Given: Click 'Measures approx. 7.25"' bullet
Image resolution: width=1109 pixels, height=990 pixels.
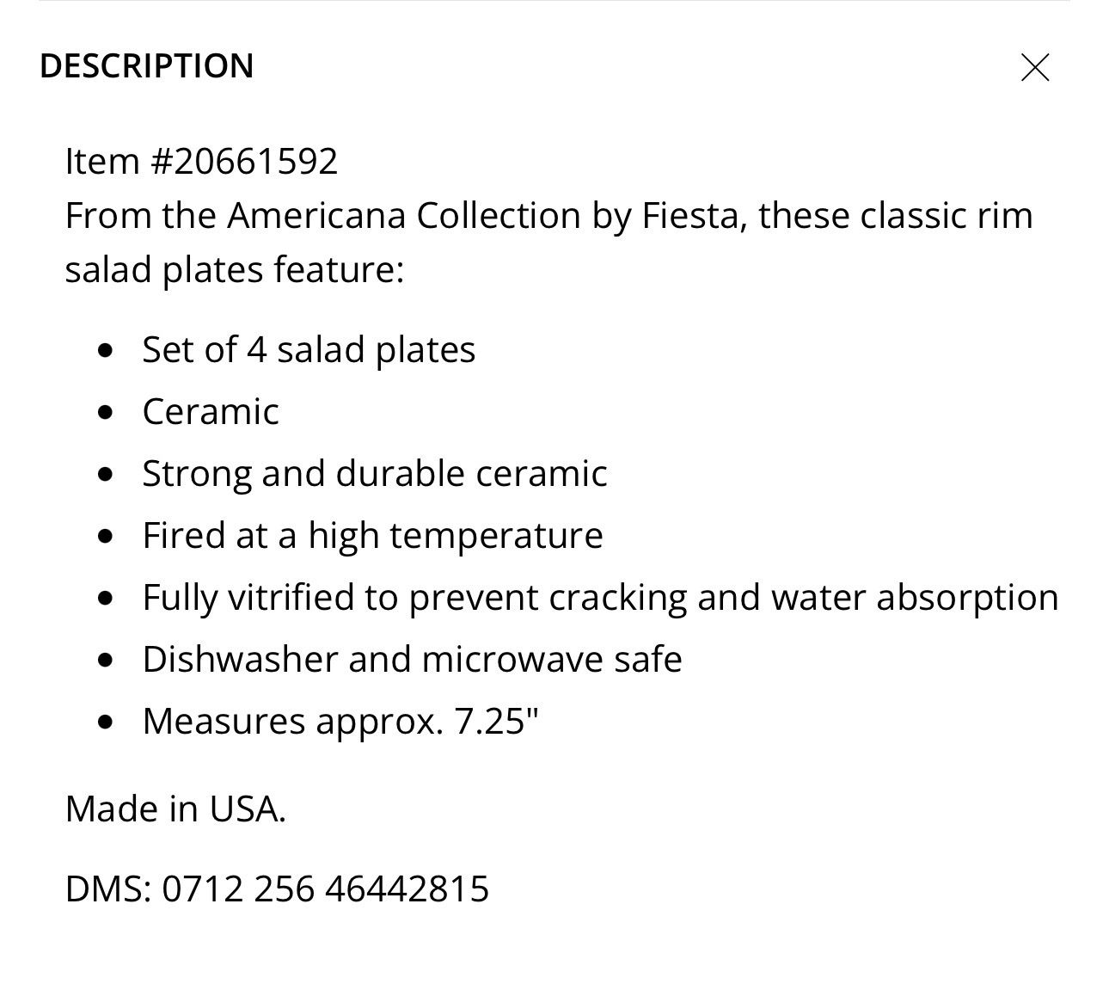Looking at the screenshot, I should click(340, 722).
